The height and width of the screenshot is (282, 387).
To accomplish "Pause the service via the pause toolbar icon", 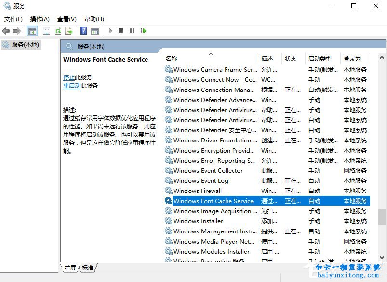I will (133, 31).
